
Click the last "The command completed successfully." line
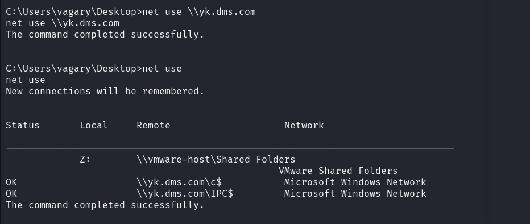click(x=105, y=205)
